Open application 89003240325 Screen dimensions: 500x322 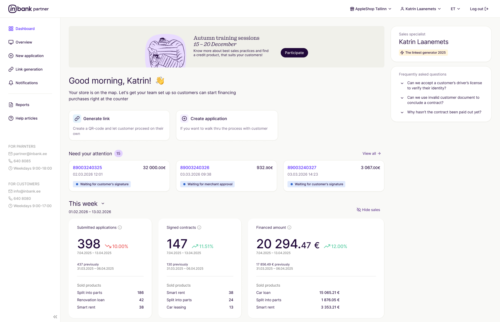87,167
